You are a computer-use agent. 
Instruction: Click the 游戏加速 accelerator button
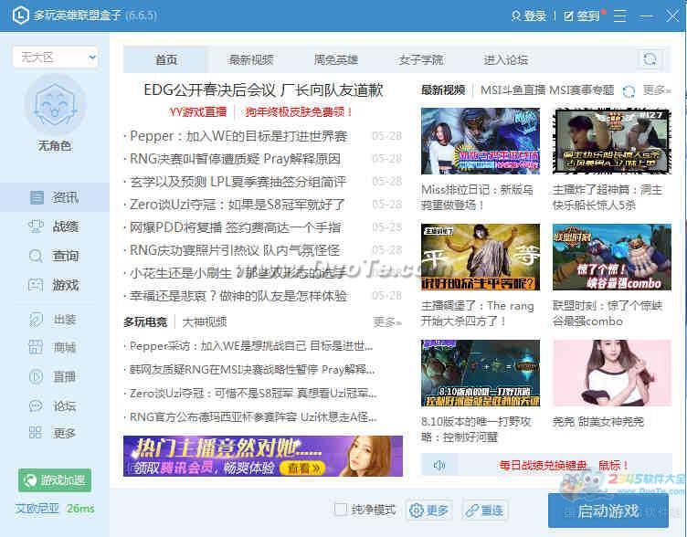click(x=55, y=480)
